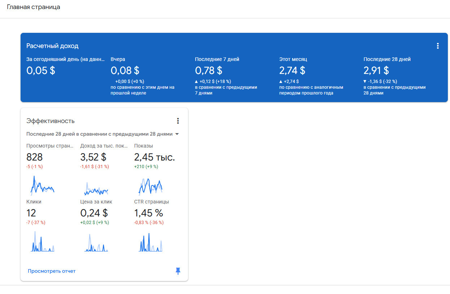Open the Просмотреть отчет link
Image resolution: width=450 pixels, height=294 pixels.
(52, 271)
